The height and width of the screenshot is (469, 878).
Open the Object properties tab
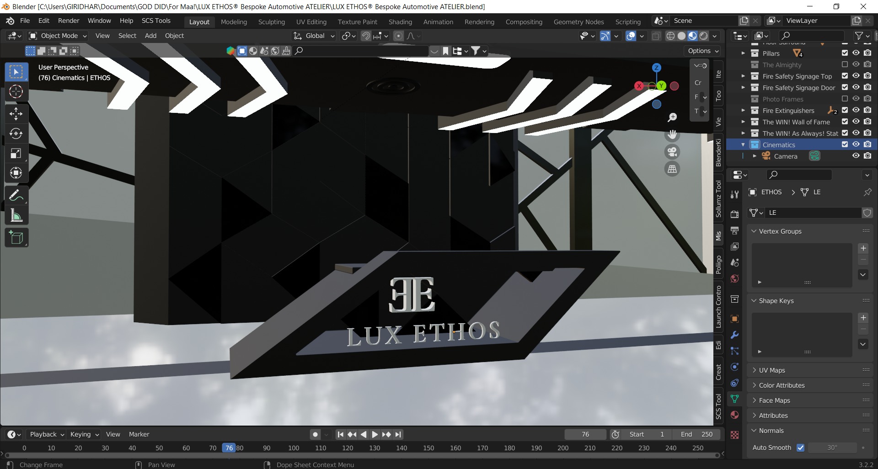click(x=735, y=319)
